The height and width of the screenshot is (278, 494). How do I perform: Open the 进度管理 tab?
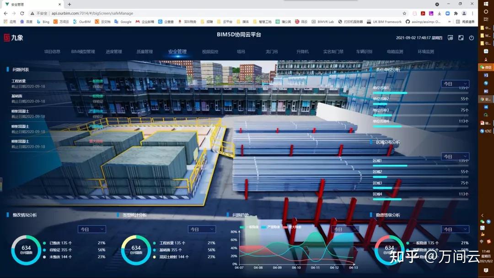pos(114,51)
